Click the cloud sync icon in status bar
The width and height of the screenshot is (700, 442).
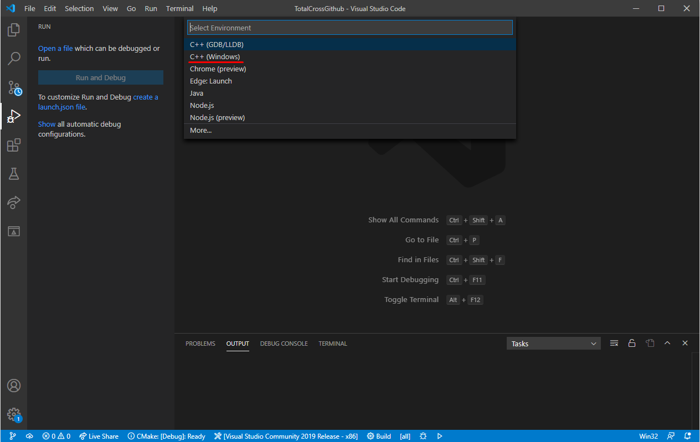pyautogui.click(x=29, y=436)
